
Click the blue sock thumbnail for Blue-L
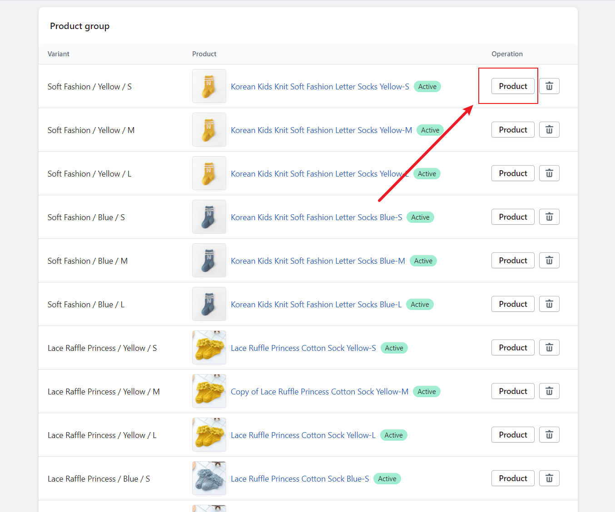coord(209,304)
